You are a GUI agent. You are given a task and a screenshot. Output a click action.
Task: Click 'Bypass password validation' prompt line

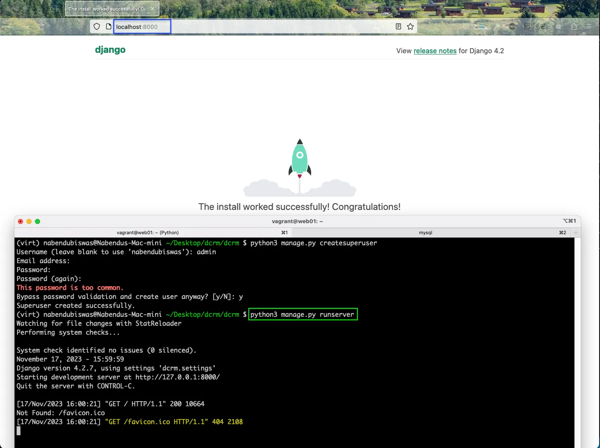coord(130,297)
